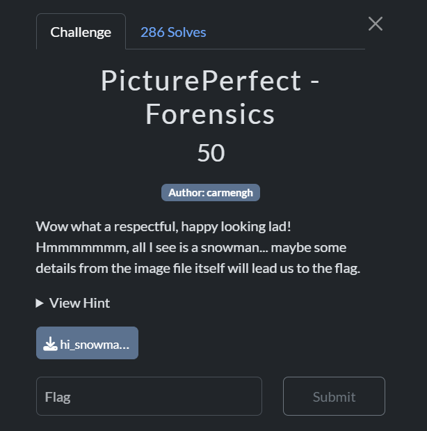427x431 pixels.
Task: Click the "286" solve count number
Action: click(152, 32)
